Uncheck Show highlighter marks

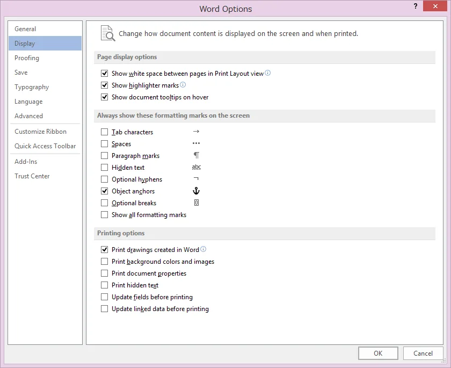coord(104,85)
